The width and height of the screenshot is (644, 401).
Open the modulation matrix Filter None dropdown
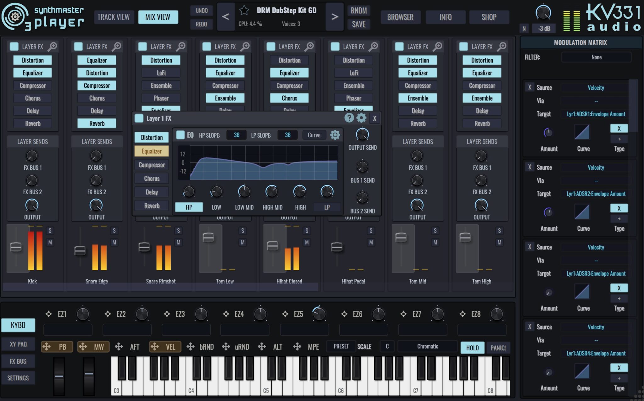point(596,57)
